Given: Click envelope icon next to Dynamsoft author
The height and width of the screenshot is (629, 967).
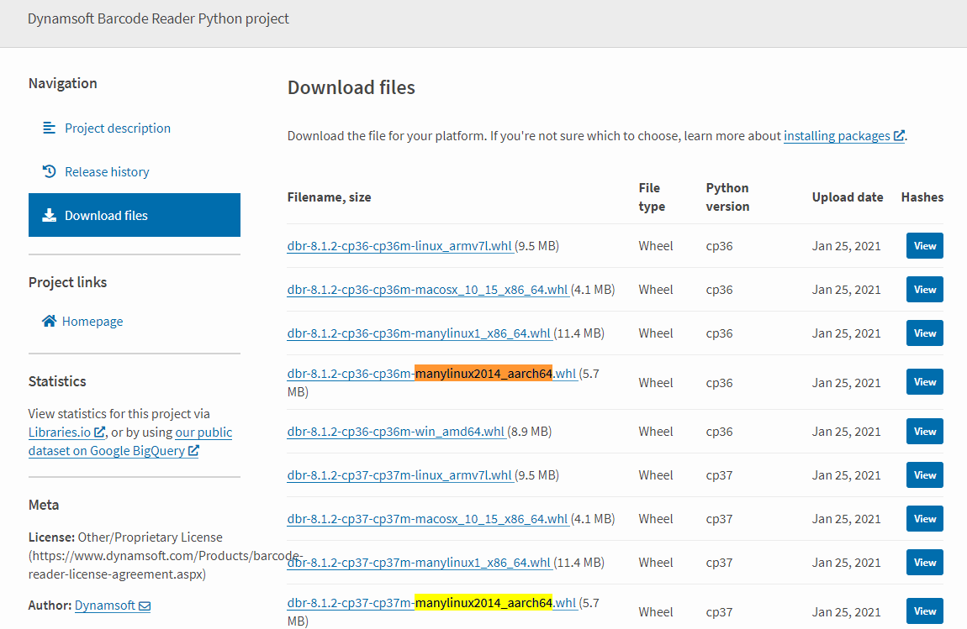Looking at the screenshot, I should [145, 605].
